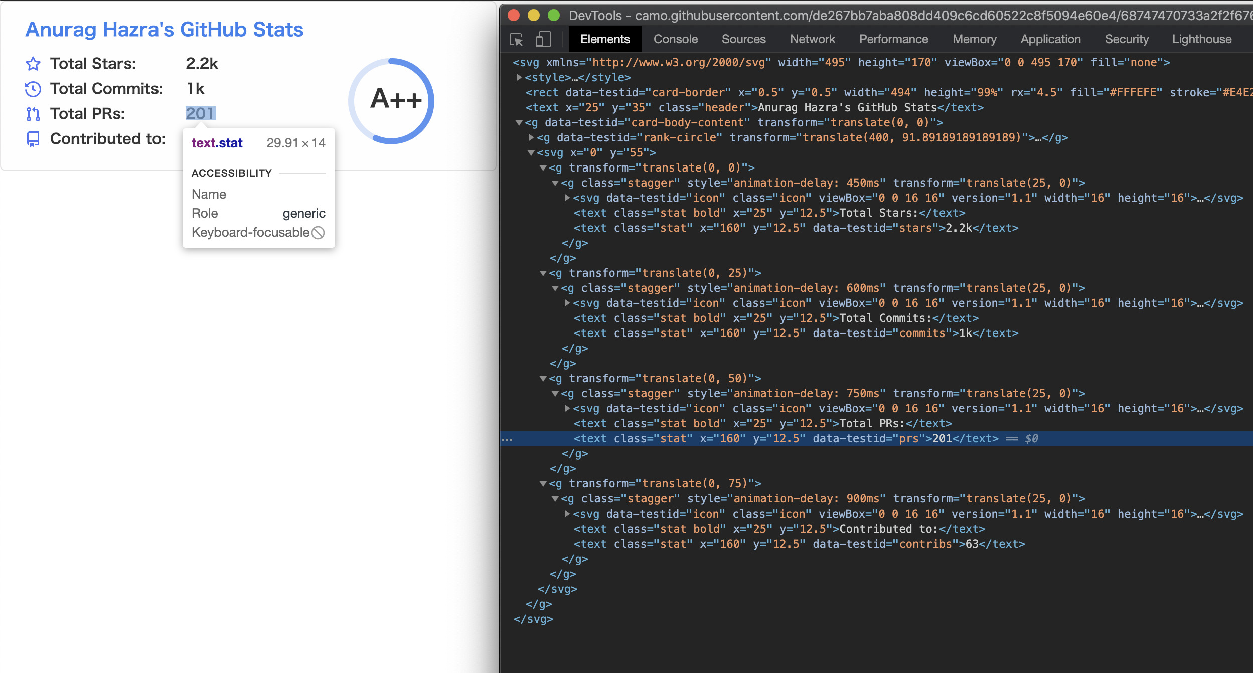Click the clock icon beside Total Commits
The image size is (1253, 673).
coord(33,89)
